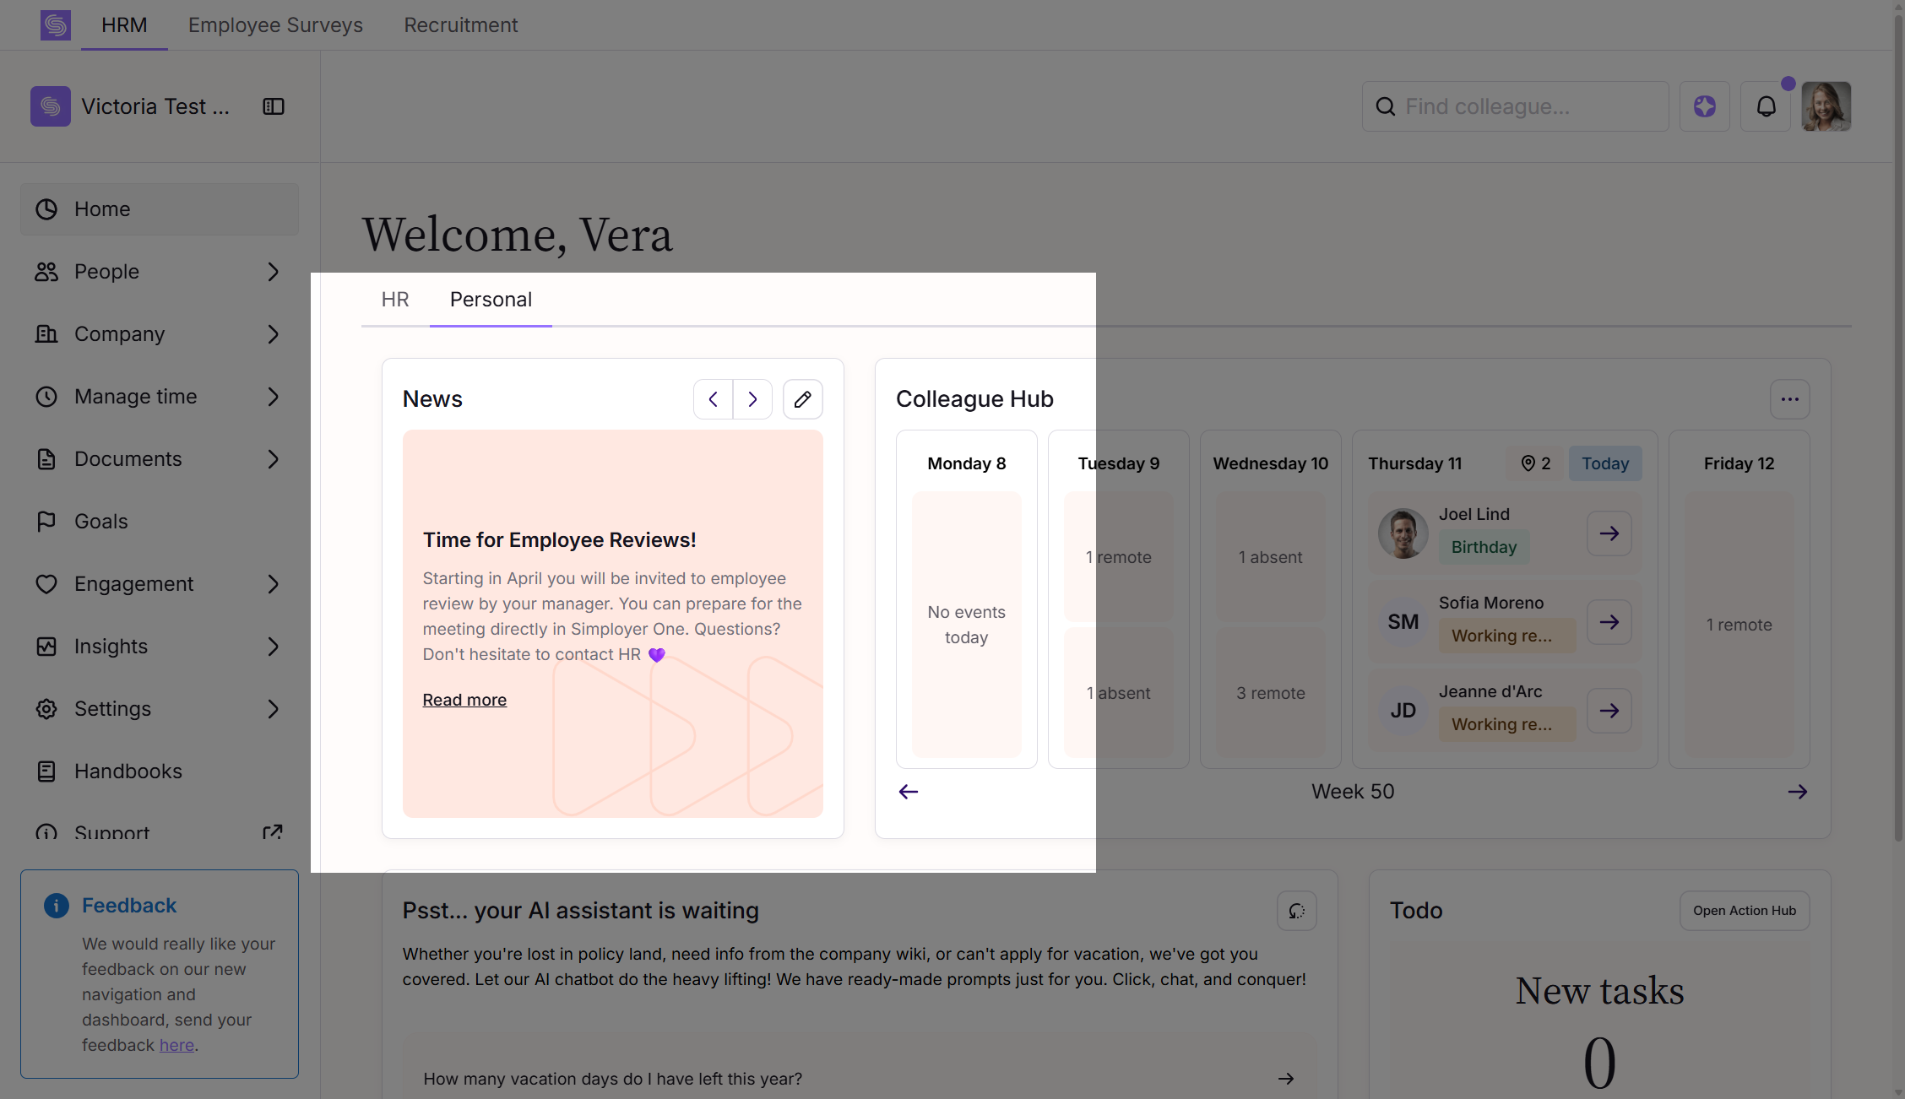
Task: Click the Open Action Hub button
Action: [1744, 911]
